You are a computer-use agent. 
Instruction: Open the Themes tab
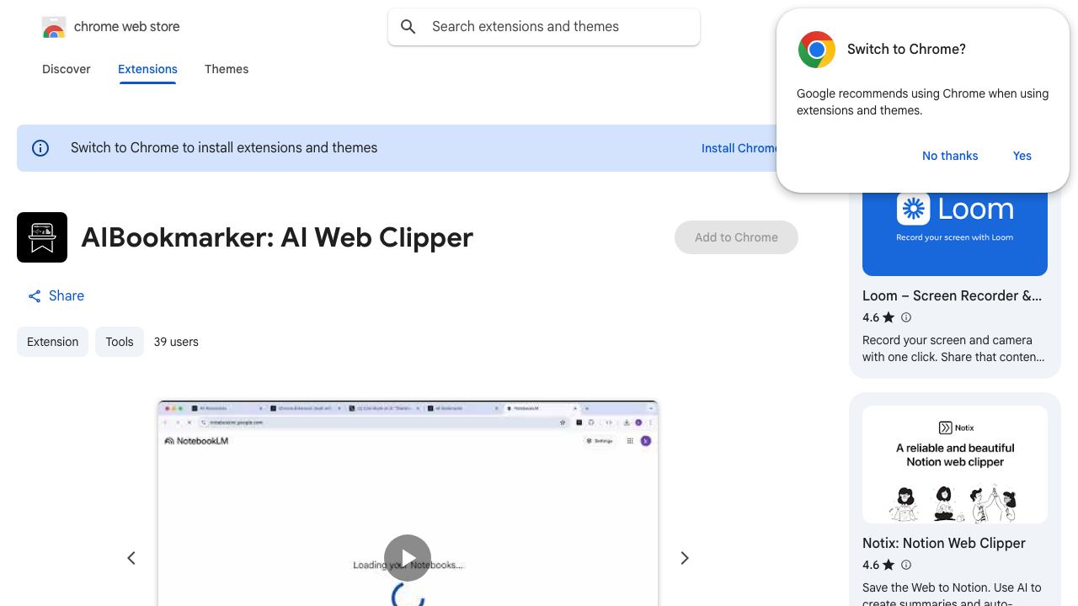pyautogui.click(x=227, y=69)
